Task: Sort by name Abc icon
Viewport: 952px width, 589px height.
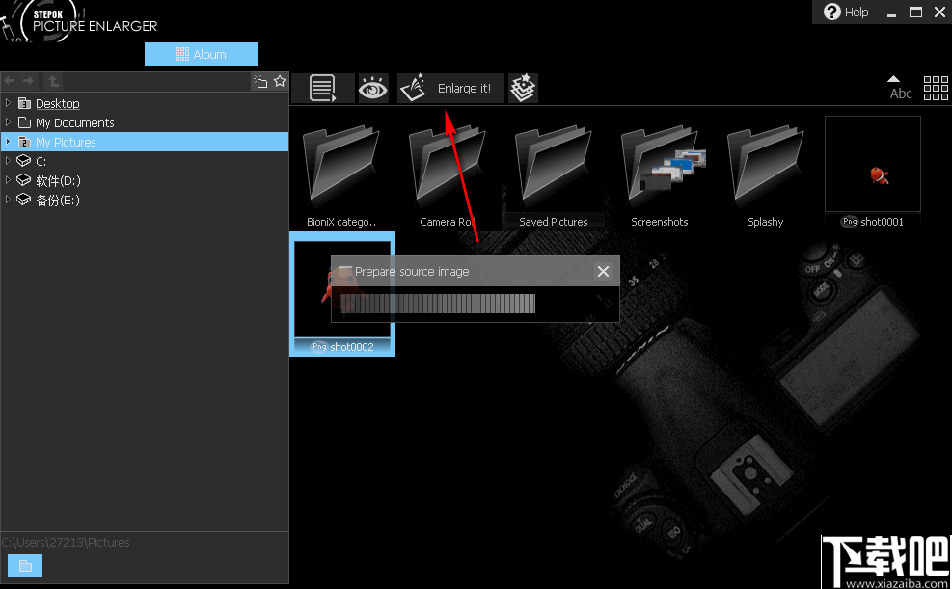Action: [900, 88]
